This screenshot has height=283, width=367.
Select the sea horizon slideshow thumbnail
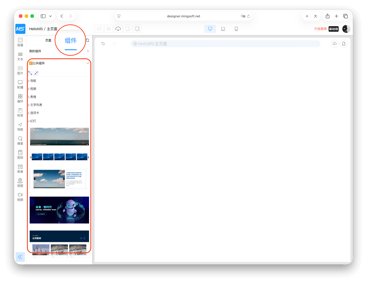pyautogui.click(x=59, y=137)
